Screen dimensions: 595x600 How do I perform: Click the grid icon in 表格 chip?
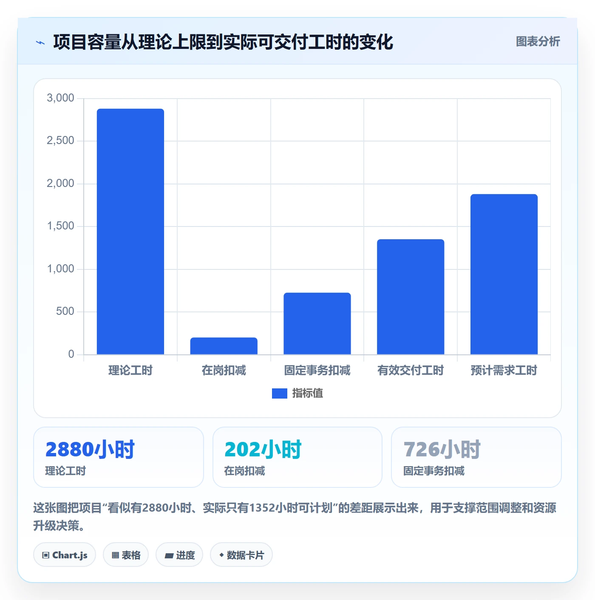[x=115, y=555]
